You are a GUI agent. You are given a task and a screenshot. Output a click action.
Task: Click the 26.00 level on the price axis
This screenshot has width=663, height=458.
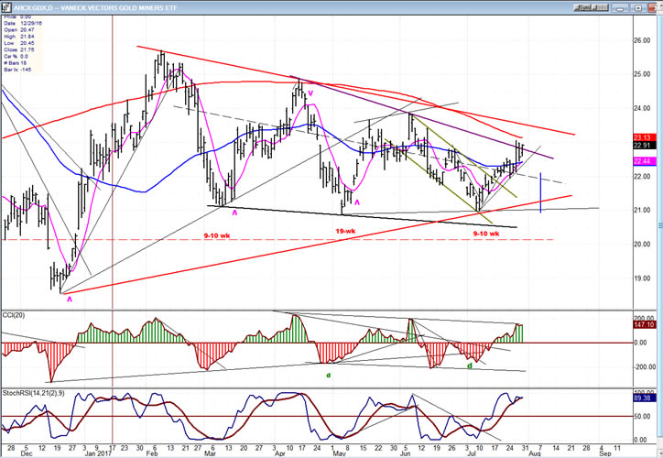pos(642,40)
